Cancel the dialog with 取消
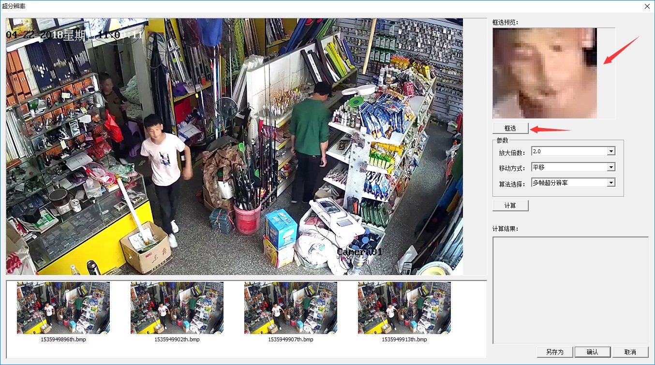Image resolution: width=655 pixels, height=365 pixels. tap(630, 352)
